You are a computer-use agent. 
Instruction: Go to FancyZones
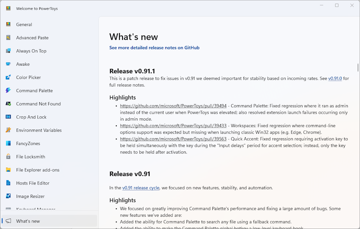[x=49, y=143]
